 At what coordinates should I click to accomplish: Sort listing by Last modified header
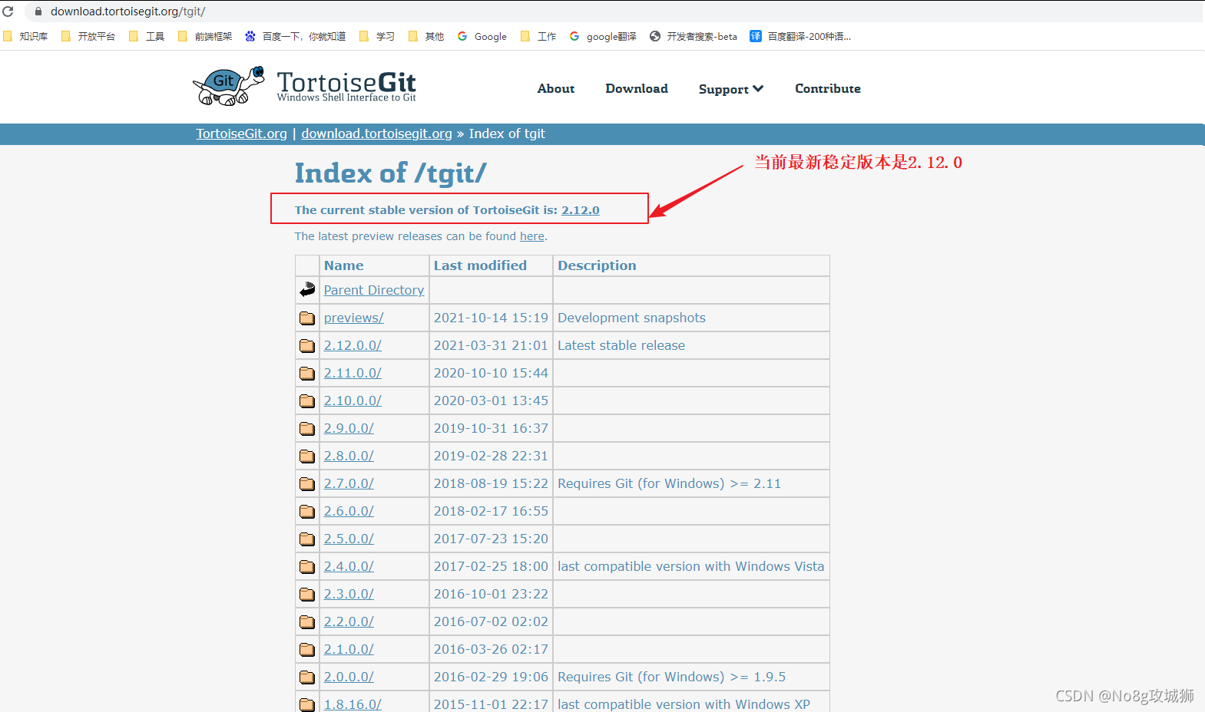point(480,265)
